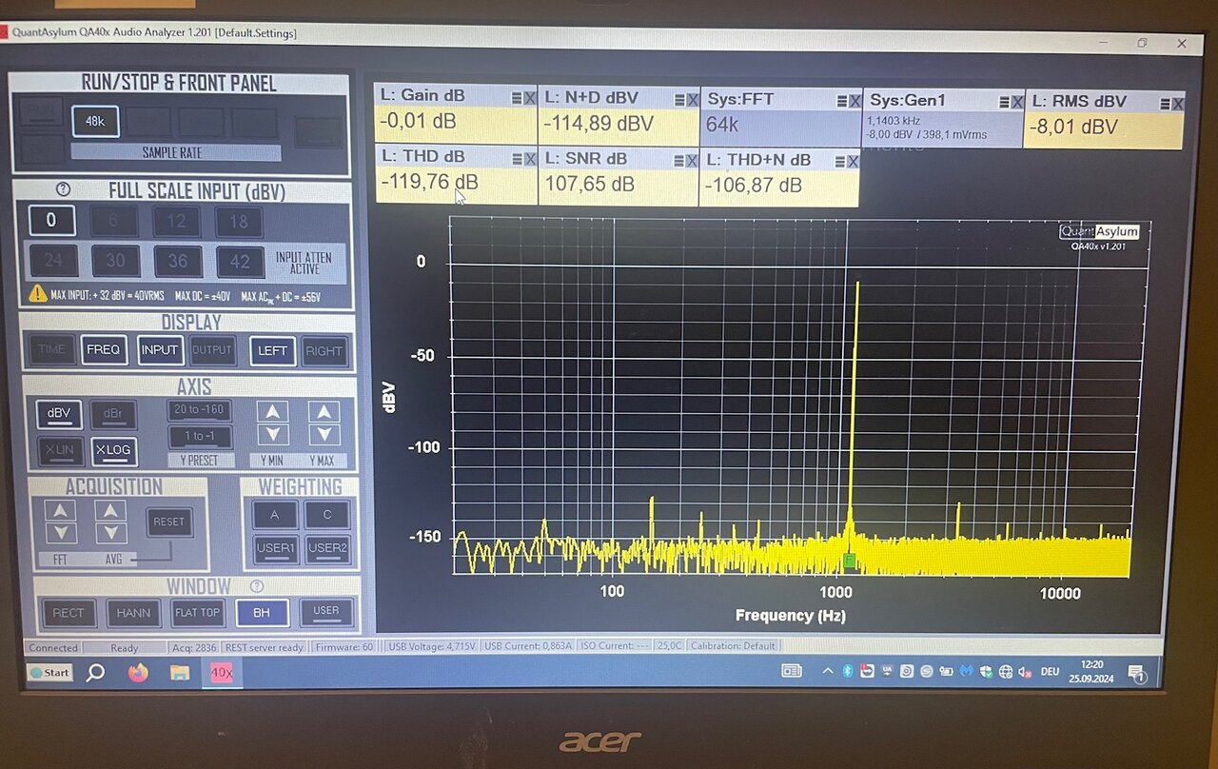Click the max input warning triangle icon

click(38, 293)
